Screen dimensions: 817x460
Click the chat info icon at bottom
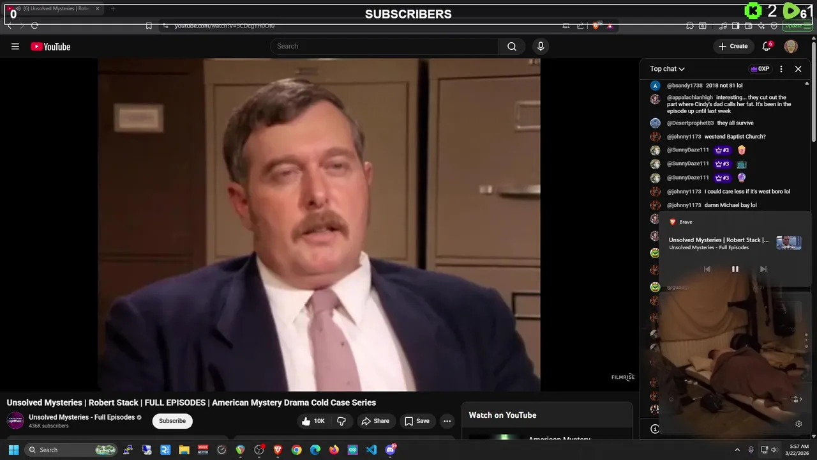[655, 429]
